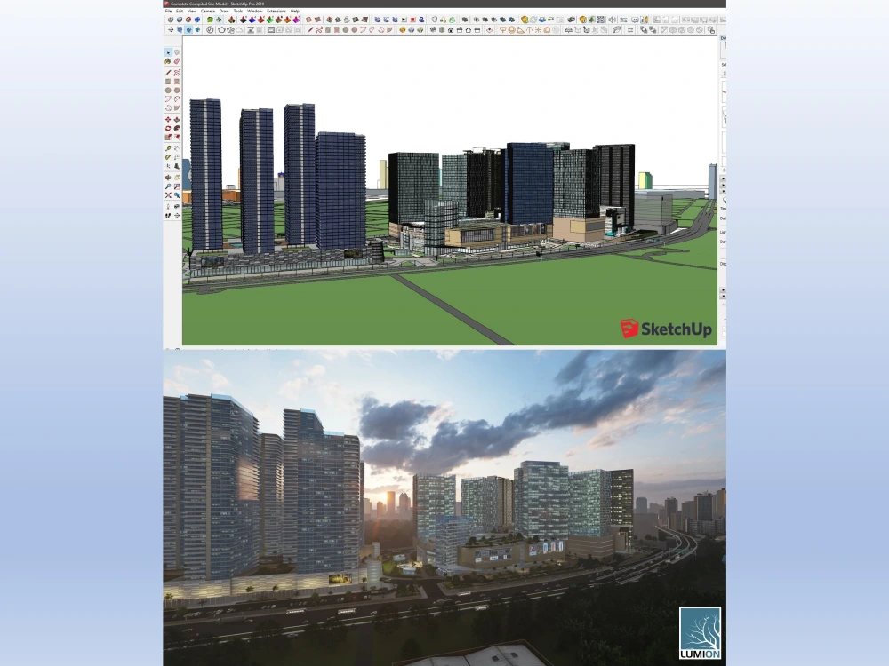This screenshot has height=666, width=889.
Task: Activate the Scale tool in left toolbar
Action: 168,137
